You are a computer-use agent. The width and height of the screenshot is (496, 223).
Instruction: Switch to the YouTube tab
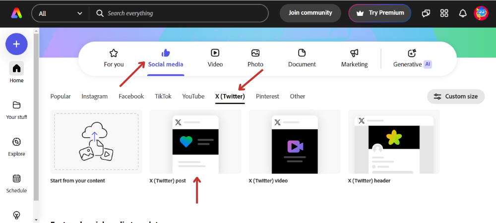pyautogui.click(x=193, y=96)
